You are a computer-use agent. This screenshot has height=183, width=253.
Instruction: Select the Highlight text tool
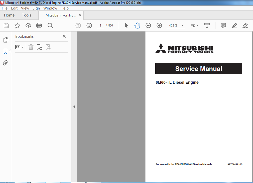pyautogui.click(x=234, y=25)
